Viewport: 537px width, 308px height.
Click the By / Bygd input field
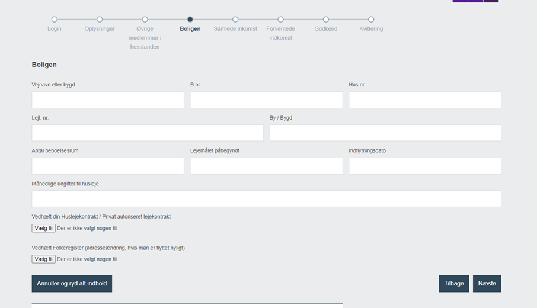coord(385,133)
